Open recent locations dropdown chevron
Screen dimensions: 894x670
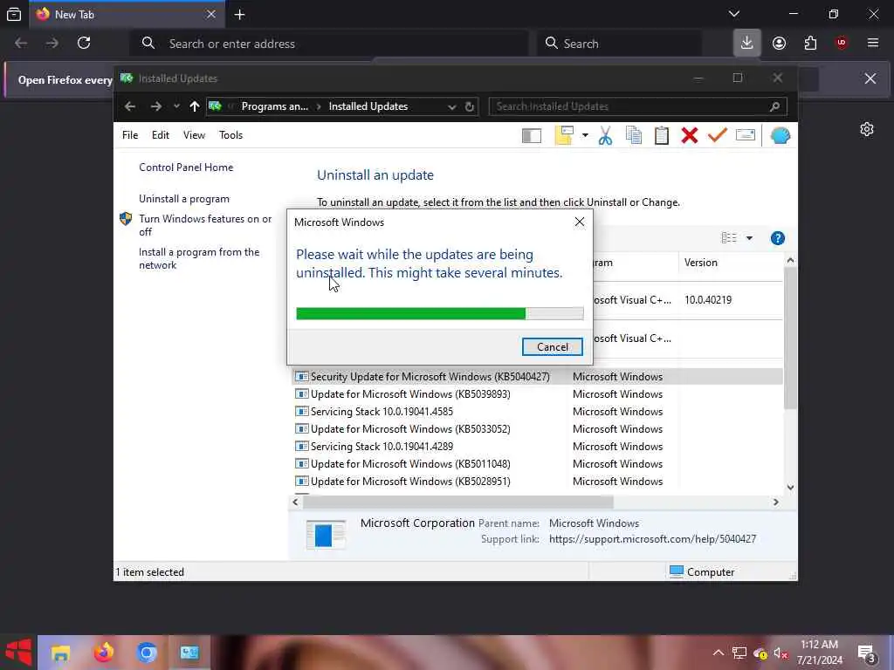(176, 106)
